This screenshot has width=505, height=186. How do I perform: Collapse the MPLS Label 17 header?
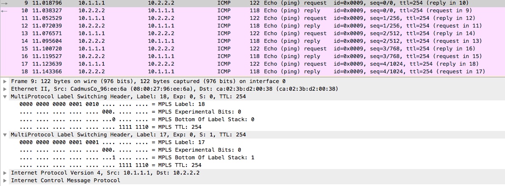[x=5, y=135]
